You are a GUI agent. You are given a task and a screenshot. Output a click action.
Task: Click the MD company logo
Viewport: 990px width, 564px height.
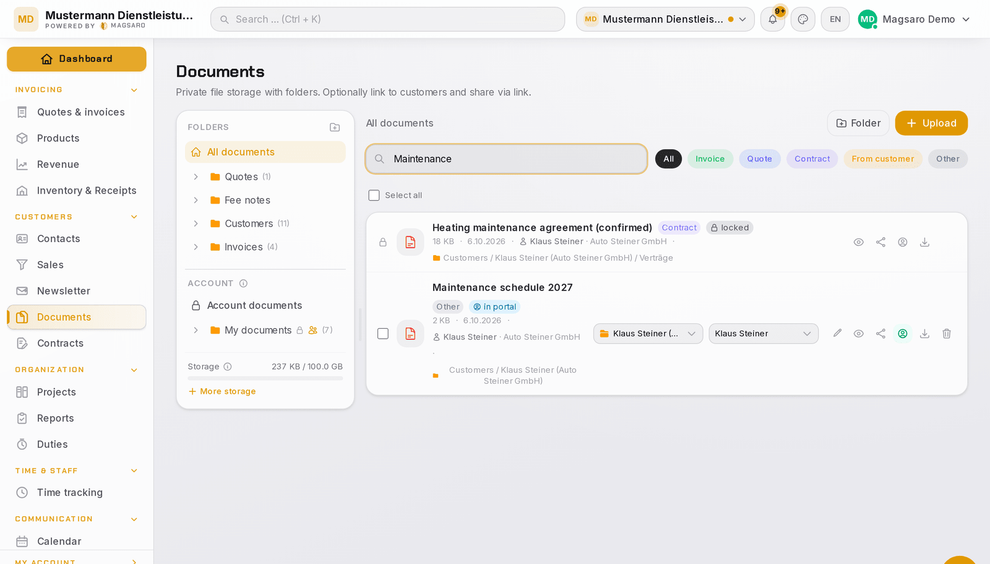26,19
